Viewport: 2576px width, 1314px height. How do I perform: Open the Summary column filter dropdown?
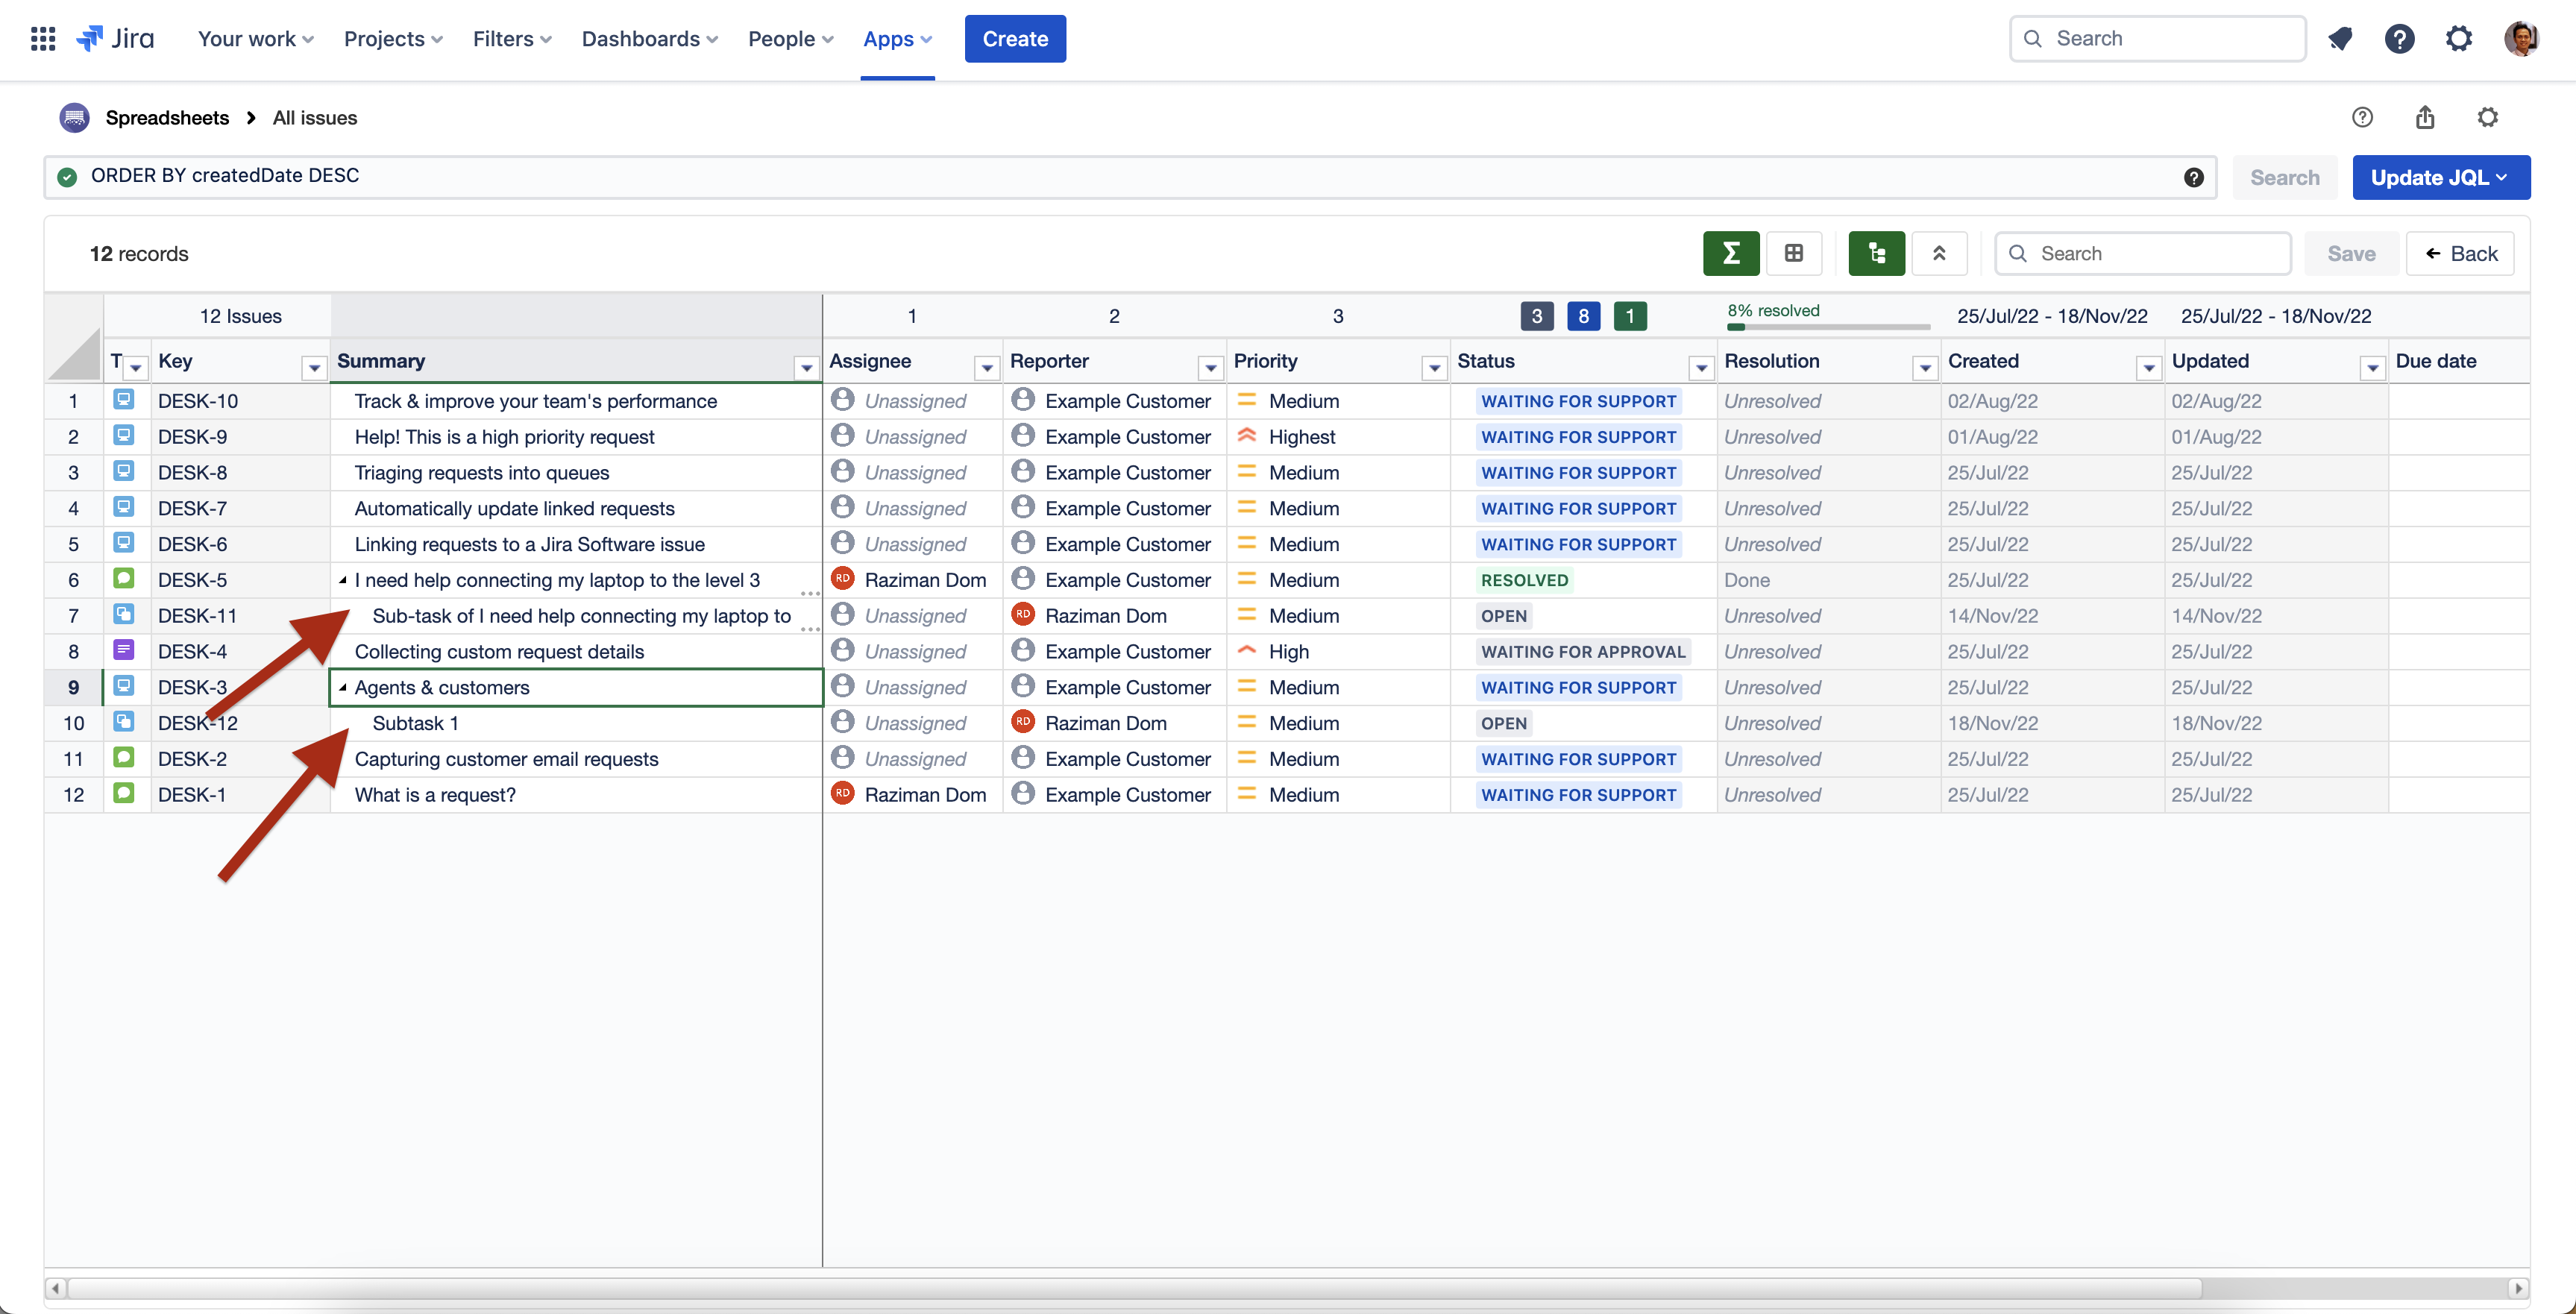coord(806,366)
